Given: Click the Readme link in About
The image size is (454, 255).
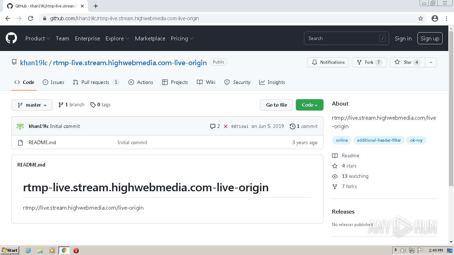Looking at the screenshot, I should click(x=350, y=155).
